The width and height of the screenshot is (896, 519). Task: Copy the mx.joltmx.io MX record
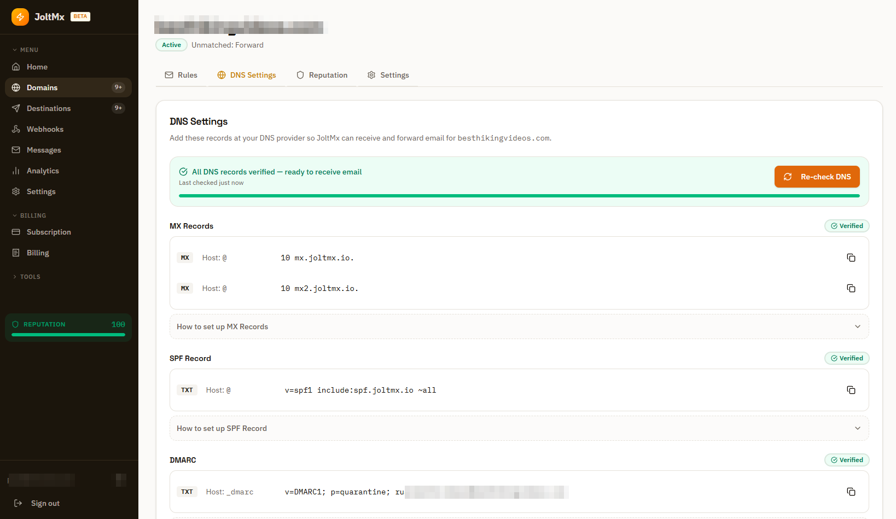[x=851, y=258]
